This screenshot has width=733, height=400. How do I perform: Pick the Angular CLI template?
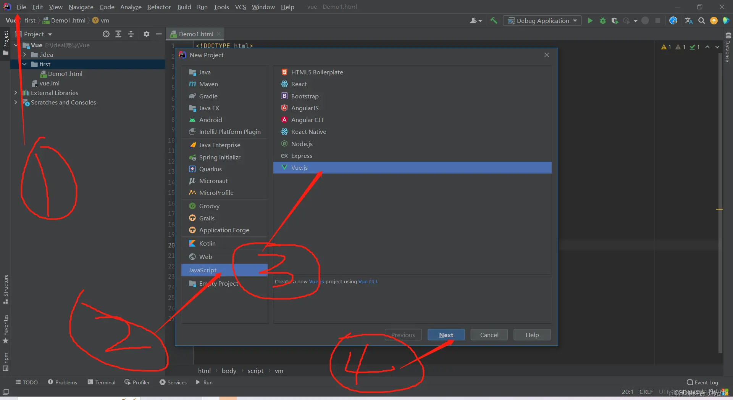click(x=412, y=120)
